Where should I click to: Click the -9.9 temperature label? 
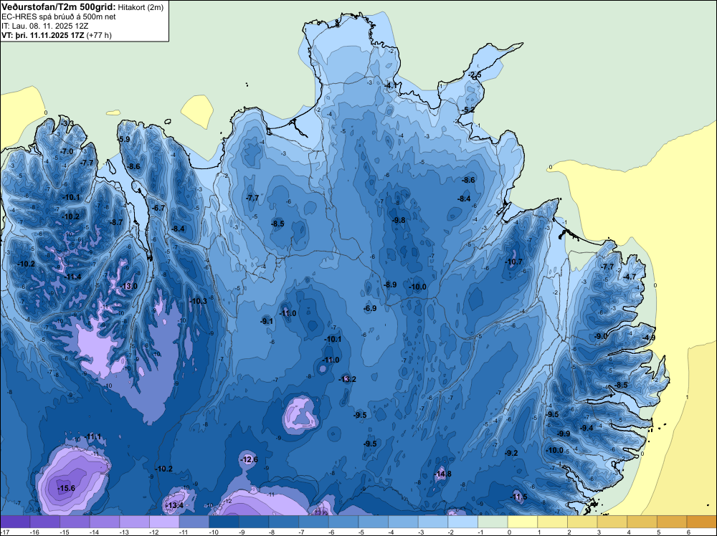[x=564, y=434]
